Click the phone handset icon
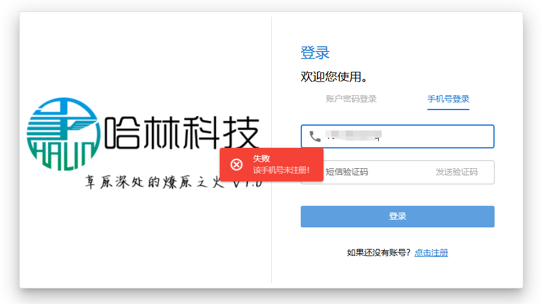542x304 pixels. pyautogui.click(x=315, y=136)
